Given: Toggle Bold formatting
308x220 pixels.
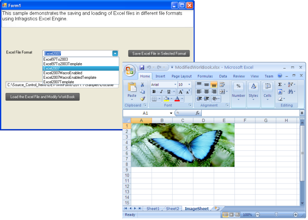Looking at the screenshot, I should click(154, 92).
